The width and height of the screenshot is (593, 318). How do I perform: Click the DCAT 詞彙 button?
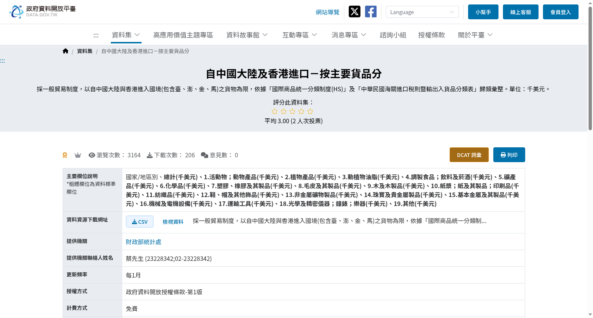point(469,155)
